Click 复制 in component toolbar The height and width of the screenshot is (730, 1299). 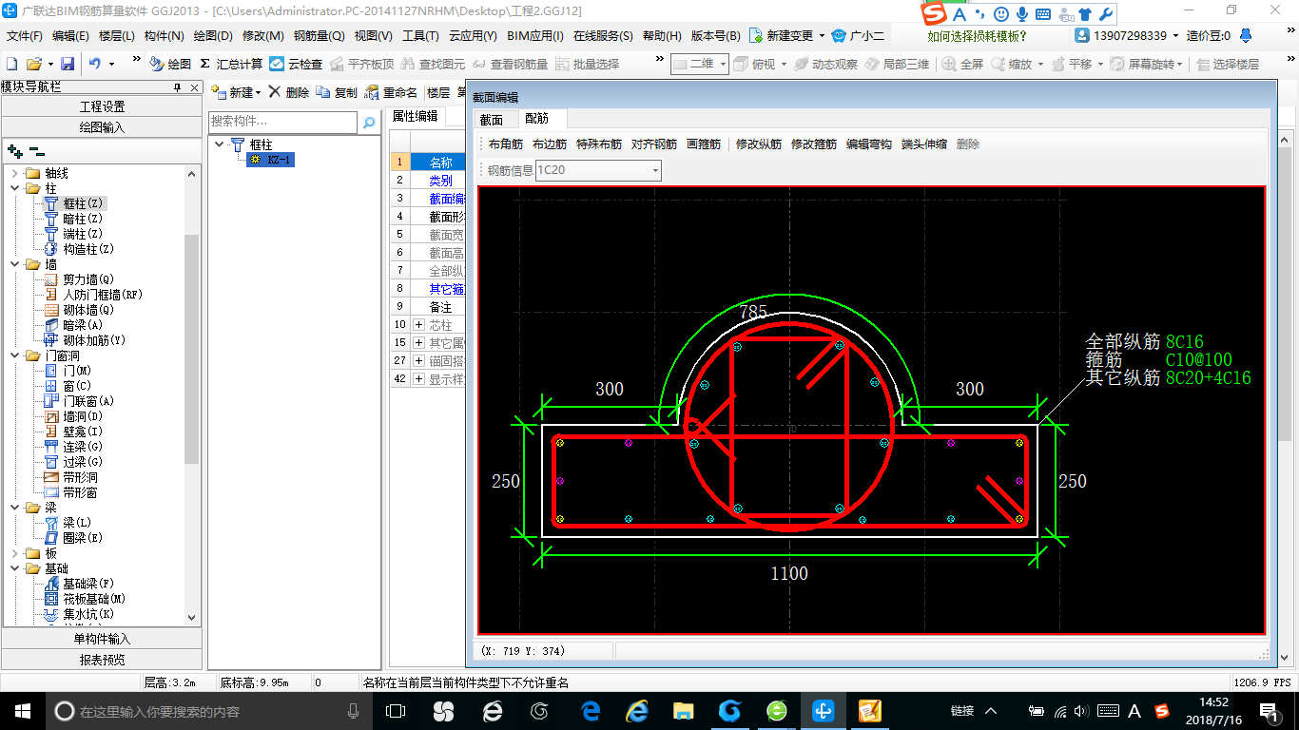pyautogui.click(x=337, y=92)
